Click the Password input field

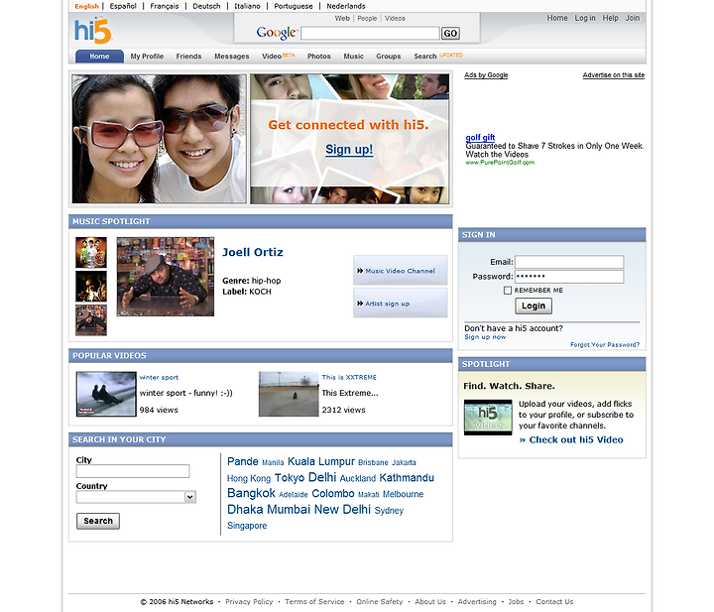pos(569,277)
